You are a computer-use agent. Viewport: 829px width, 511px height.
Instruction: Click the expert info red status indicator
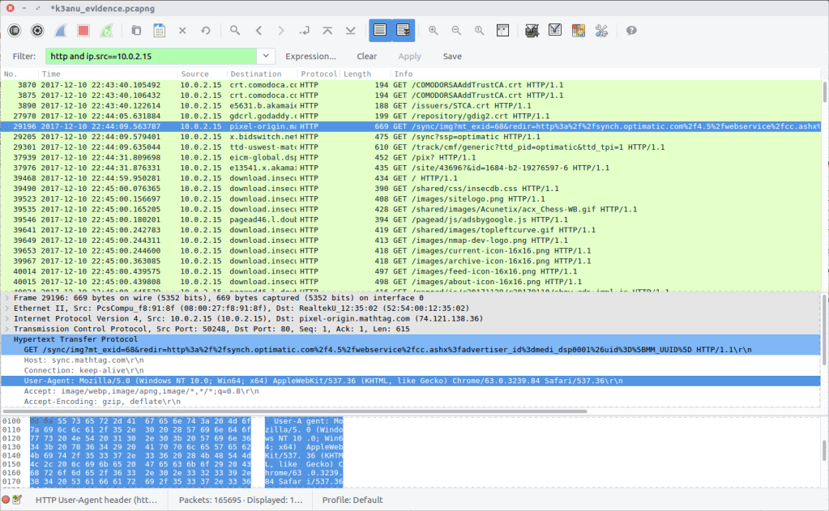[6, 500]
